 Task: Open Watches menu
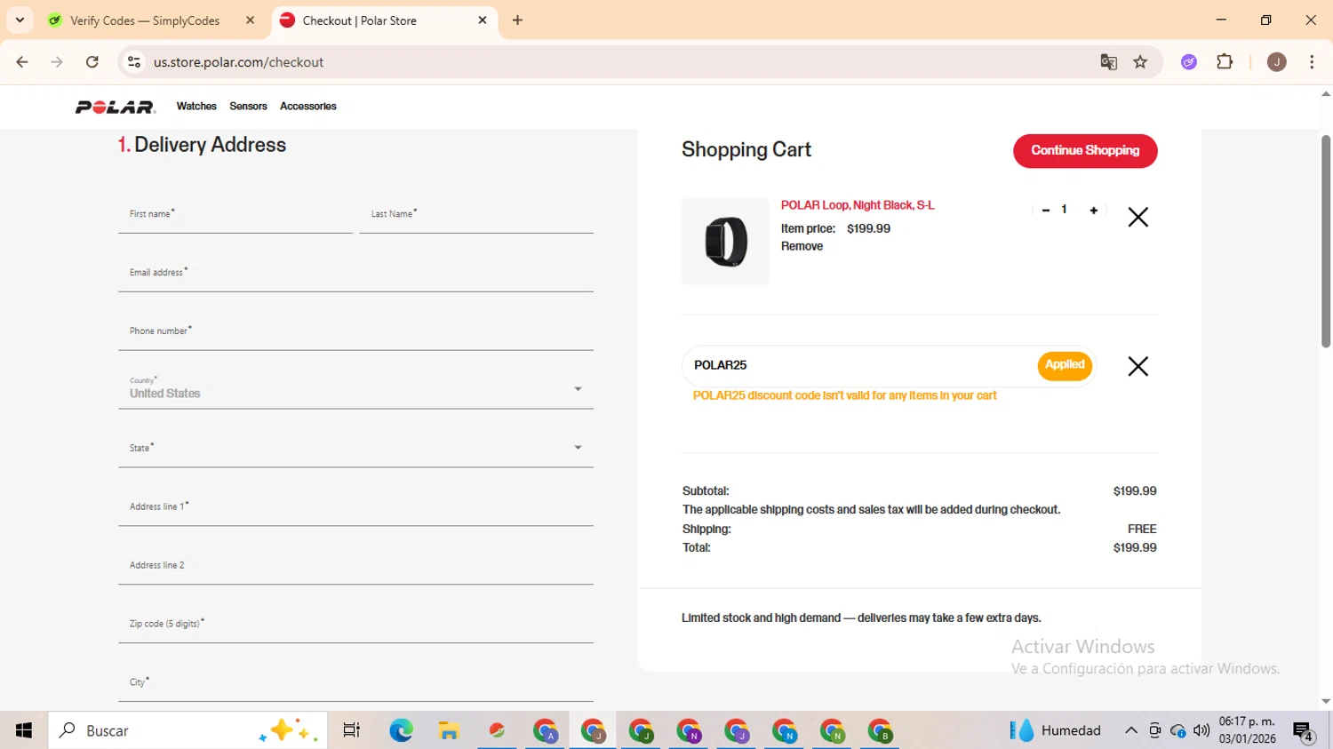click(x=196, y=107)
